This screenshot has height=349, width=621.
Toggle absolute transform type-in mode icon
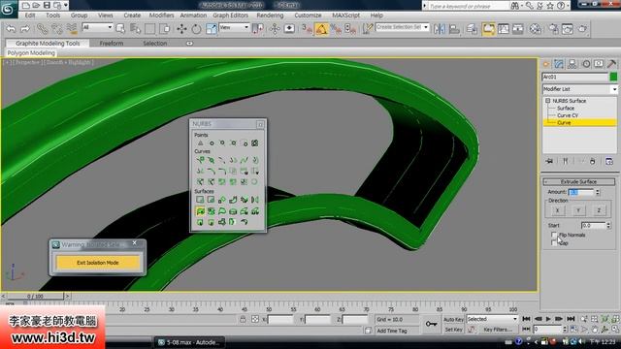(254, 319)
